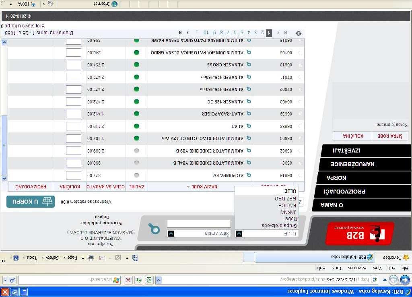Open the Safety toolbar menu dropdown
This screenshot has width=412, height=297.
(x=50, y=258)
